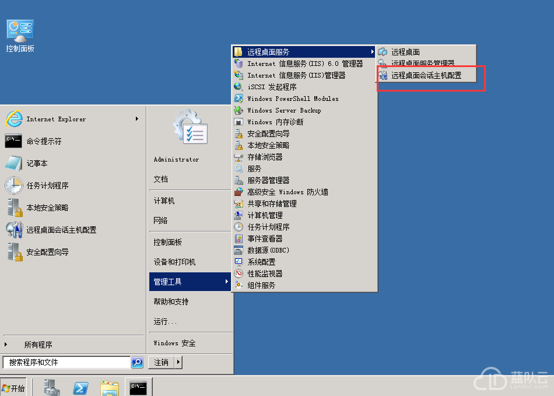This screenshot has width=554, height=396.
Task: Expand 所有程序 list
Action: pyautogui.click(x=38, y=345)
